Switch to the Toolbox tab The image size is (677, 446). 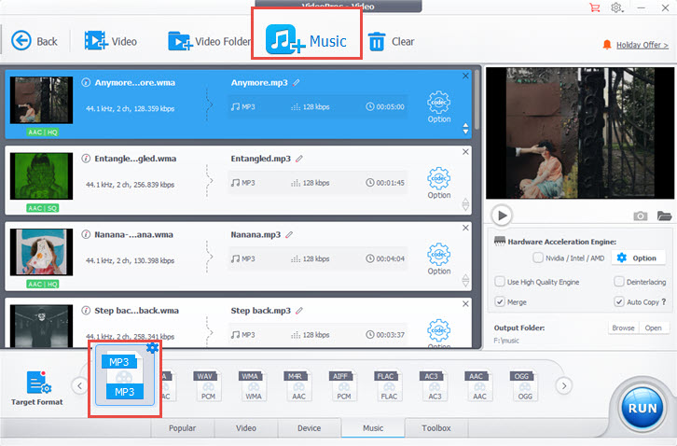coord(436,428)
